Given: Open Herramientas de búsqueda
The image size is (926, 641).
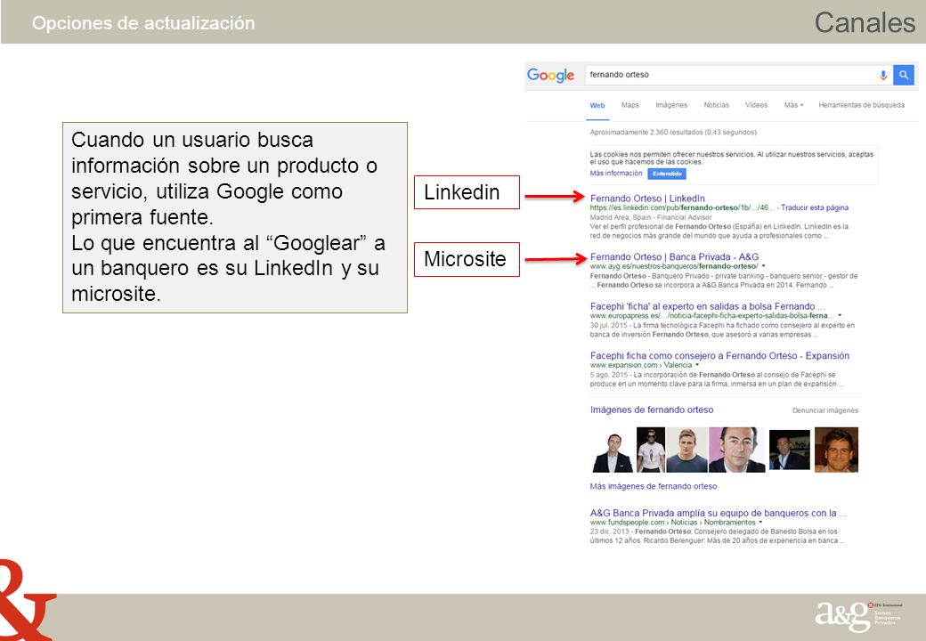Looking at the screenshot, I should pos(861,105).
